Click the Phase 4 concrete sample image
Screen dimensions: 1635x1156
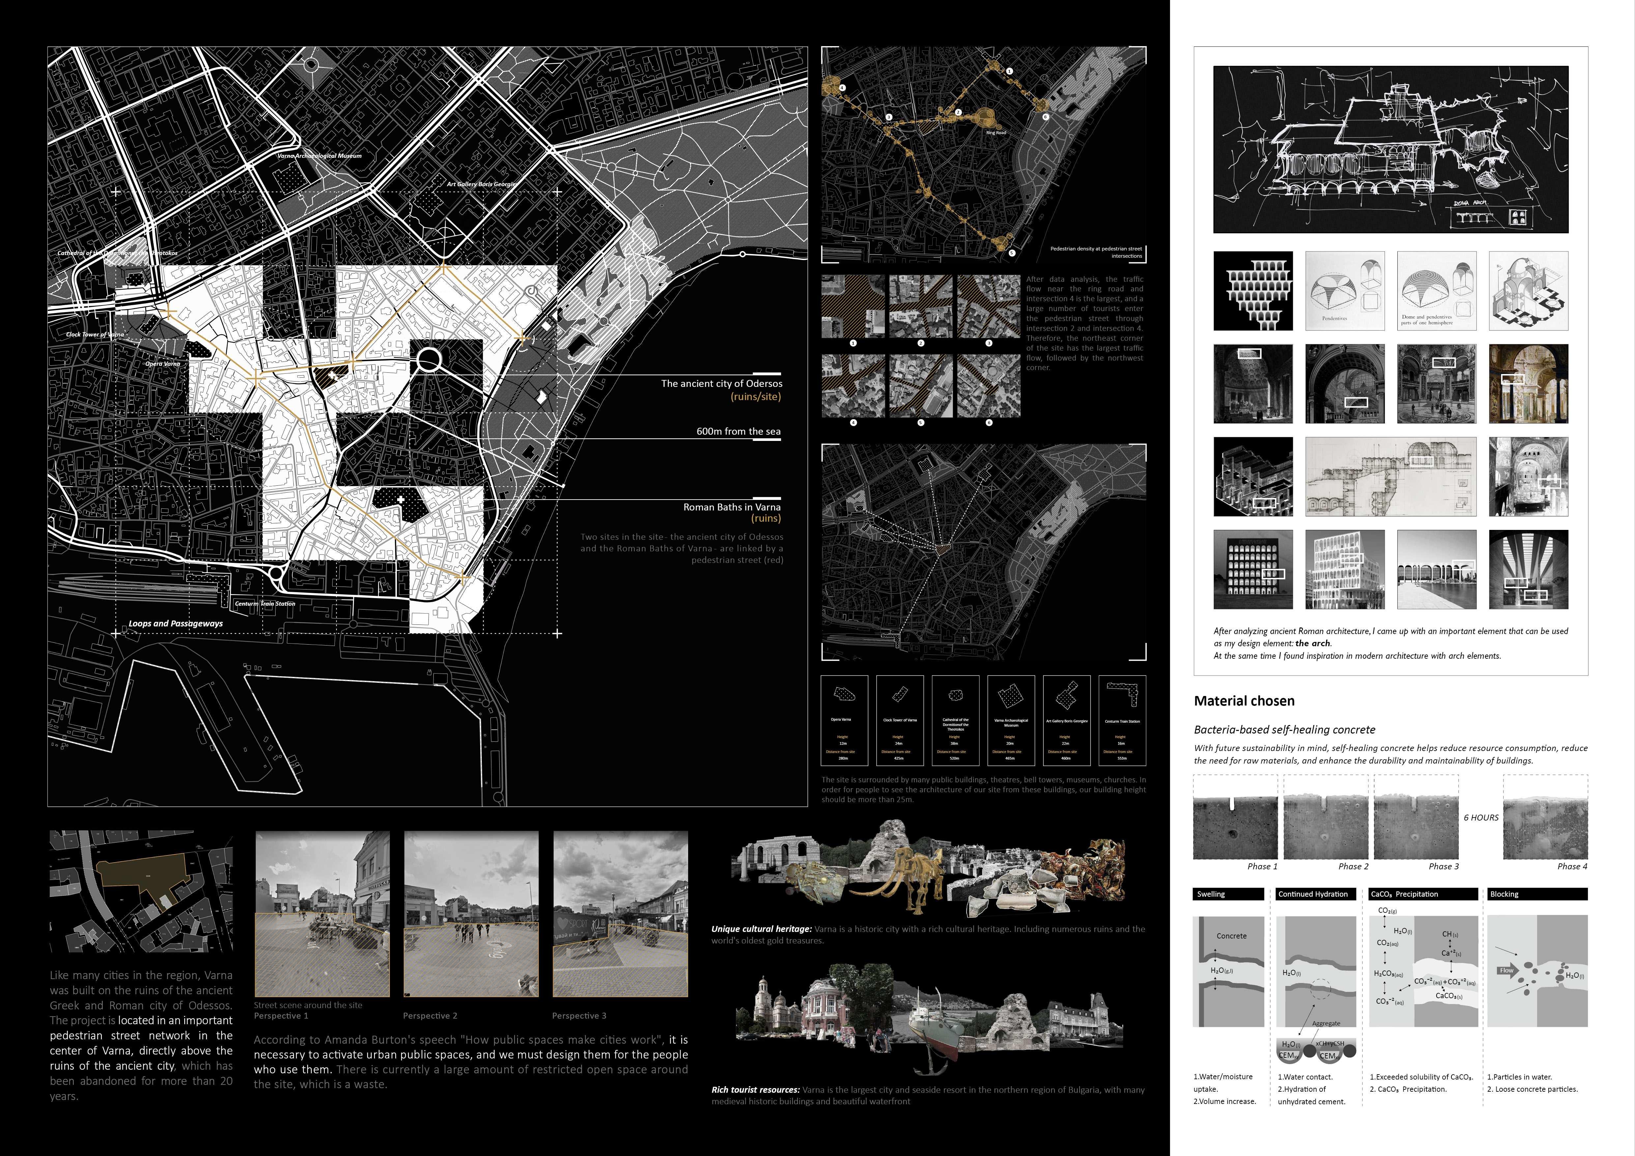click(1545, 828)
